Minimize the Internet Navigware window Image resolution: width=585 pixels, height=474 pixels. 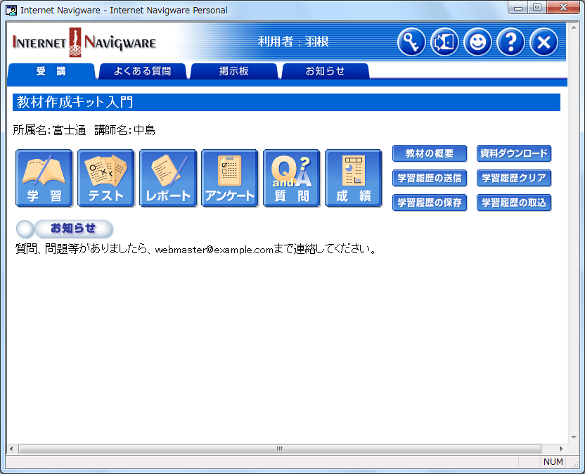point(518,8)
